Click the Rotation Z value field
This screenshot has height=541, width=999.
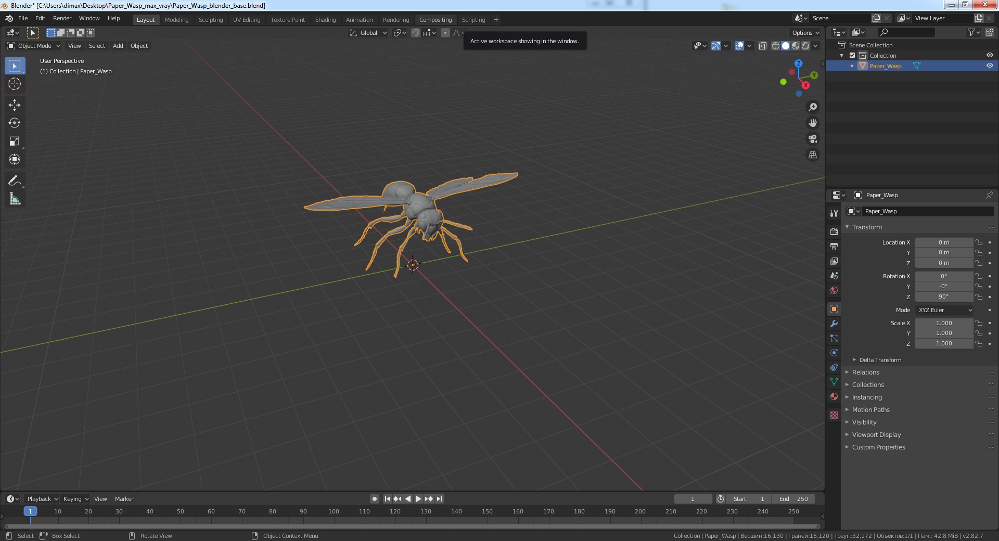[x=944, y=297]
